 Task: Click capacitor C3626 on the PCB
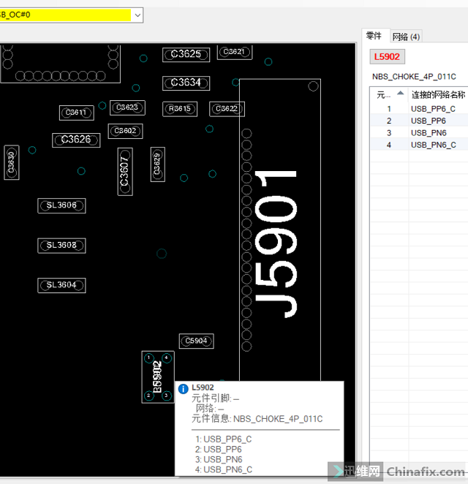[76, 140]
